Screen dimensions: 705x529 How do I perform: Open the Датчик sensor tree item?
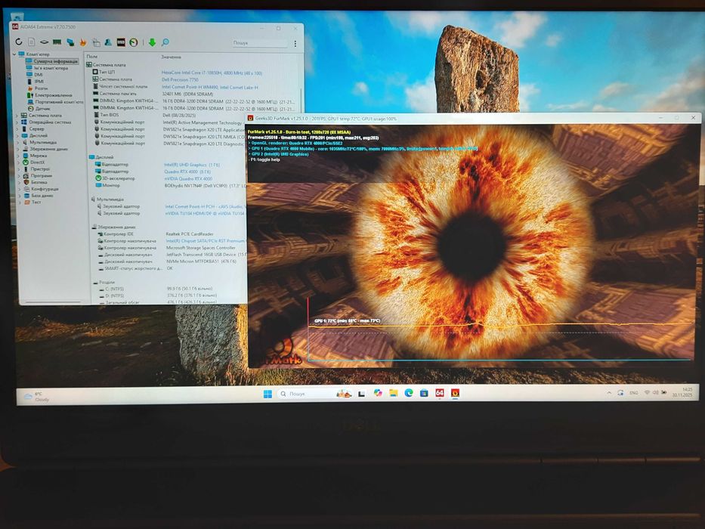[x=43, y=108]
